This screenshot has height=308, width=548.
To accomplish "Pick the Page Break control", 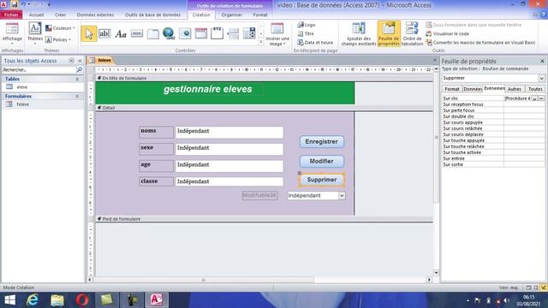I will tap(233, 33).
